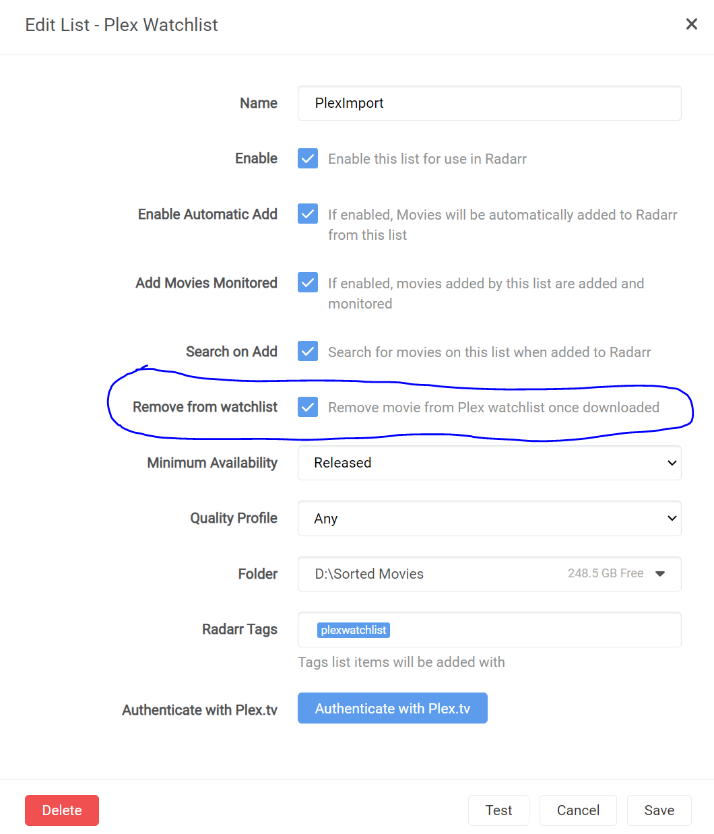Screen dimensions: 714x834
Task: Click the Authenticate with Plex.tv button
Action: click(x=393, y=708)
